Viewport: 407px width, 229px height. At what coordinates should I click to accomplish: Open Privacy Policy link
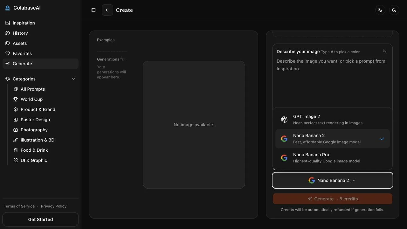point(54,206)
